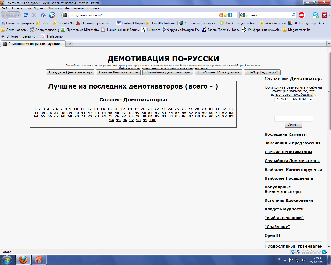Bookmark the page with the star icon

click(x=225, y=15)
